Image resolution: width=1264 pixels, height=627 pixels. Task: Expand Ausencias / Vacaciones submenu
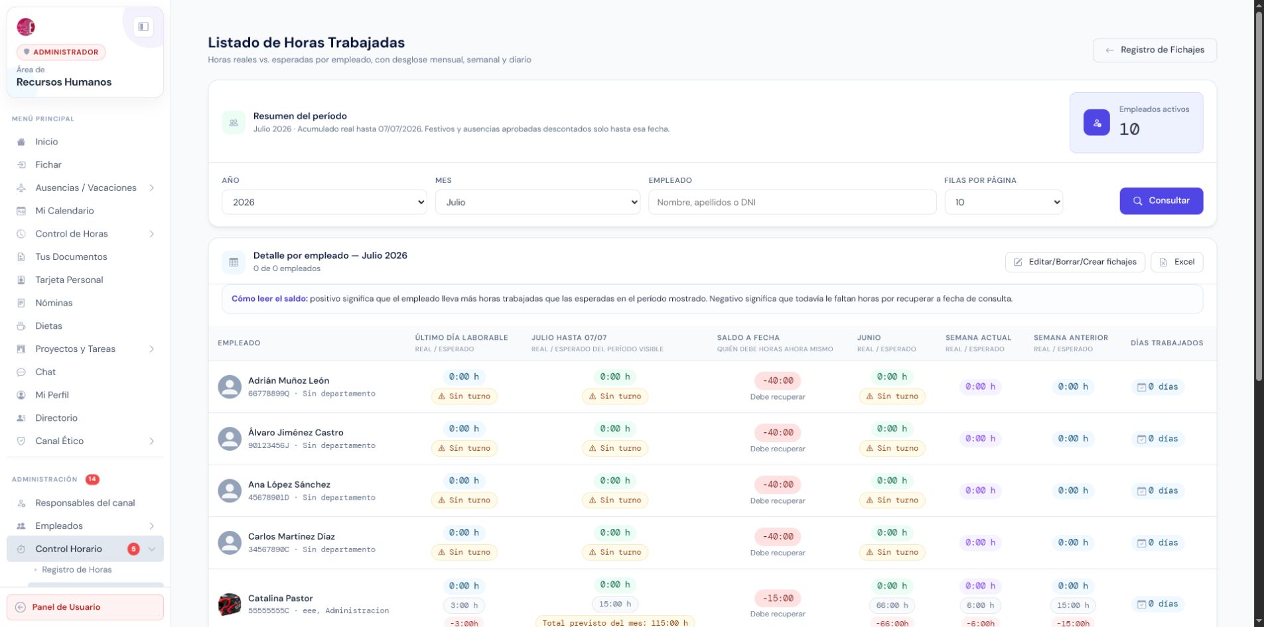152,188
